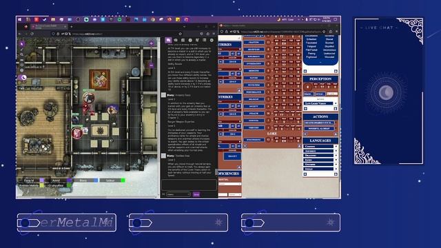Expand the Elven language entry arrow
Viewport: 441px width, 248px height.
336,160
